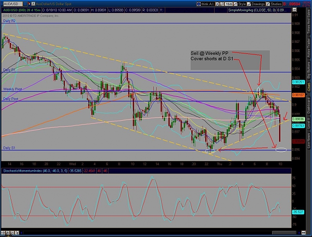This screenshot has width=312, height=237.
Task: Click the Drawings pencil icon
Action: coord(249,4)
